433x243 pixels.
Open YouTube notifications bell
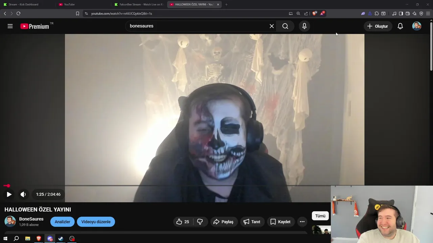click(x=400, y=26)
